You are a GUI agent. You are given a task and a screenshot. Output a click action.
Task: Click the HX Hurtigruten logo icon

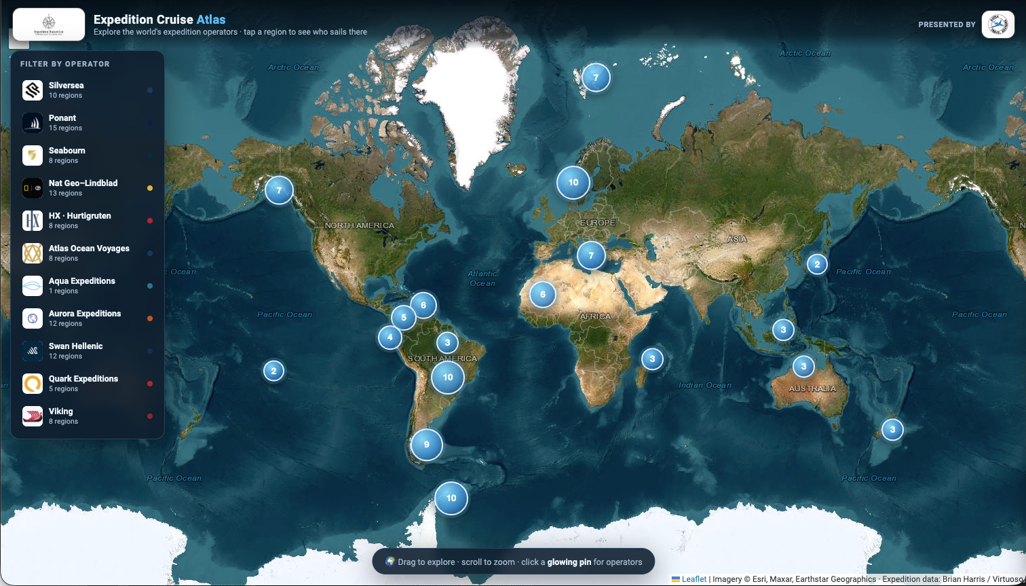(x=33, y=221)
